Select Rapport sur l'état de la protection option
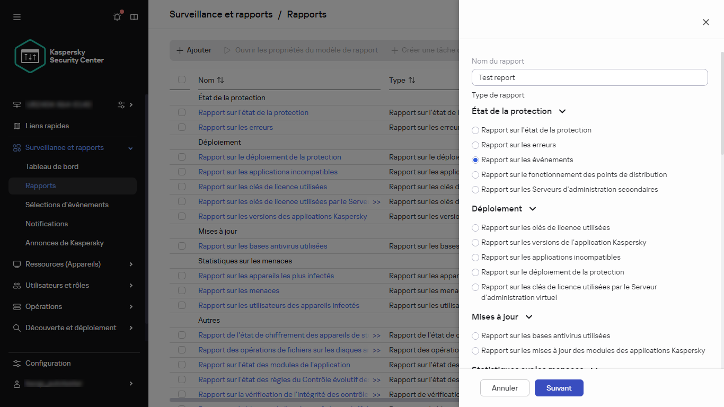 (x=475, y=130)
